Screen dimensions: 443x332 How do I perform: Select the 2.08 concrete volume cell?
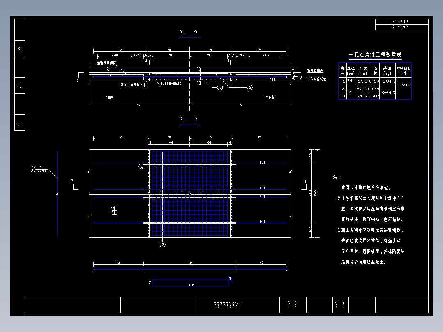click(x=405, y=85)
